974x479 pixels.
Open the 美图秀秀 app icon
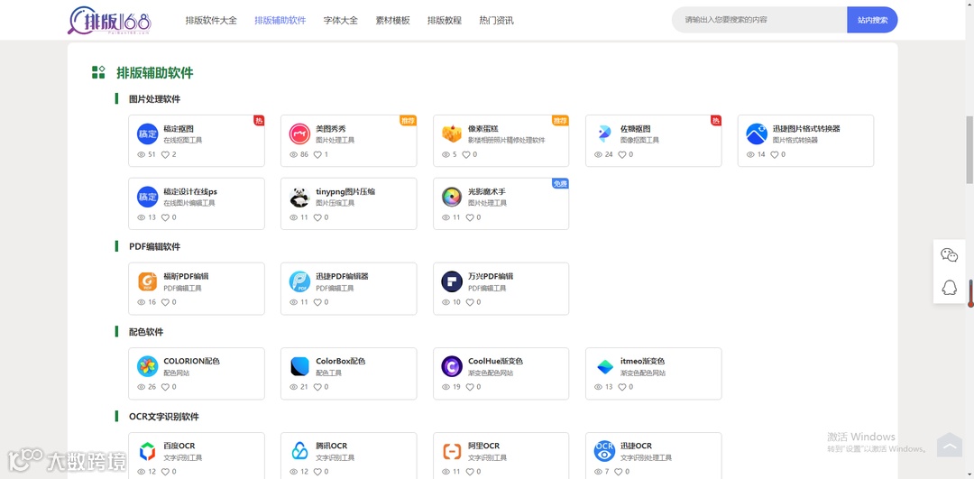[x=300, y=134]
